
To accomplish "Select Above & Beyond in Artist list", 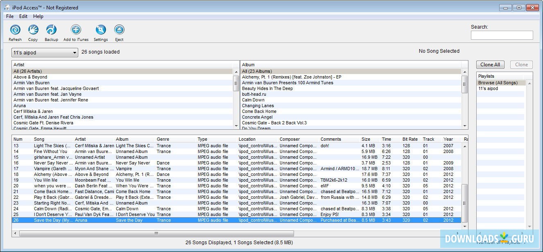I will (x=30, y=77).
